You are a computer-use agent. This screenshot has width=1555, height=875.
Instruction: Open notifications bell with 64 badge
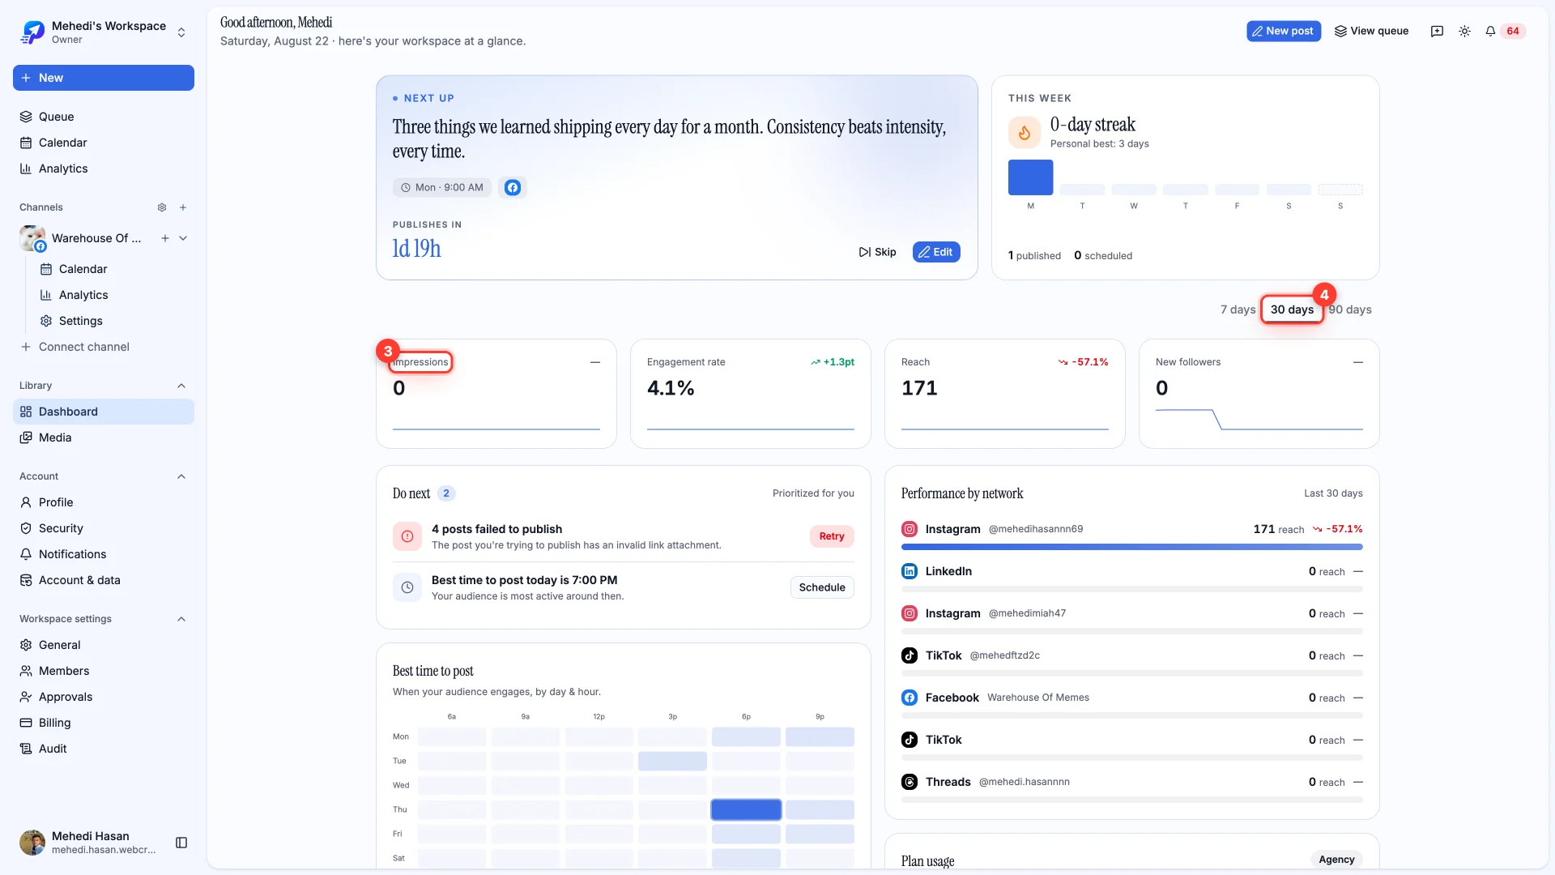point(1505,31)
